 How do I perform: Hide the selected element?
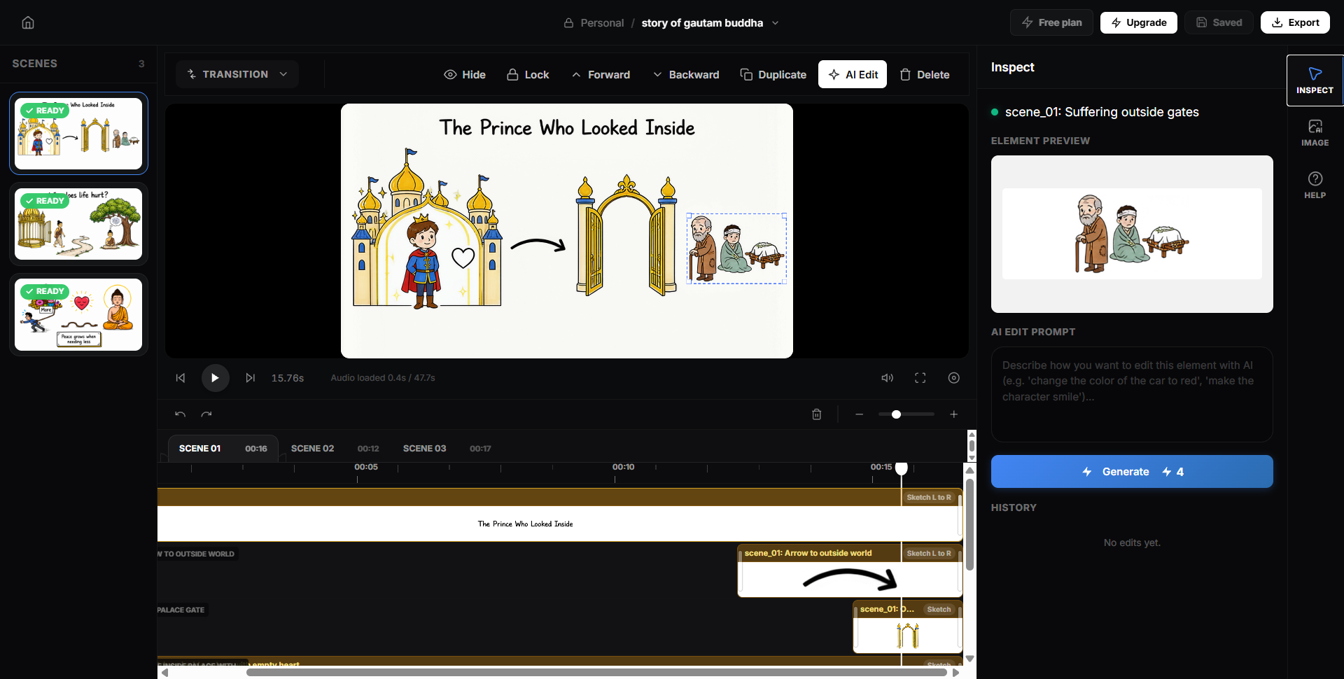pos(465,74)
